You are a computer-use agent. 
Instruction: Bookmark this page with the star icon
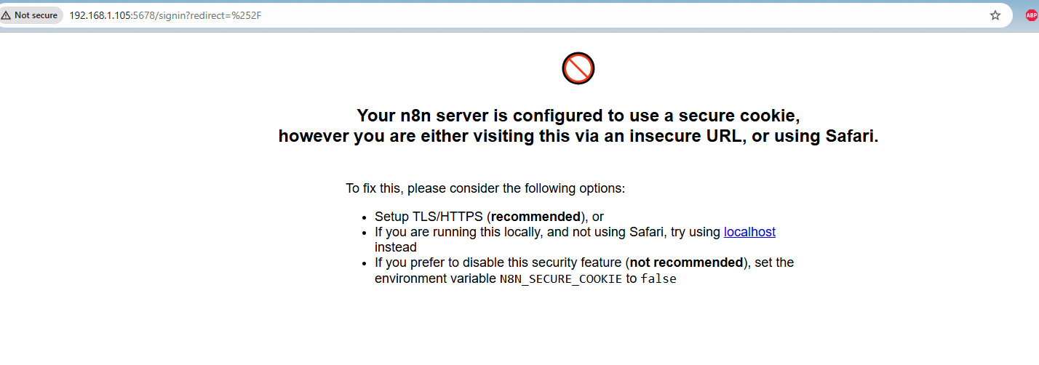point(995,15)
